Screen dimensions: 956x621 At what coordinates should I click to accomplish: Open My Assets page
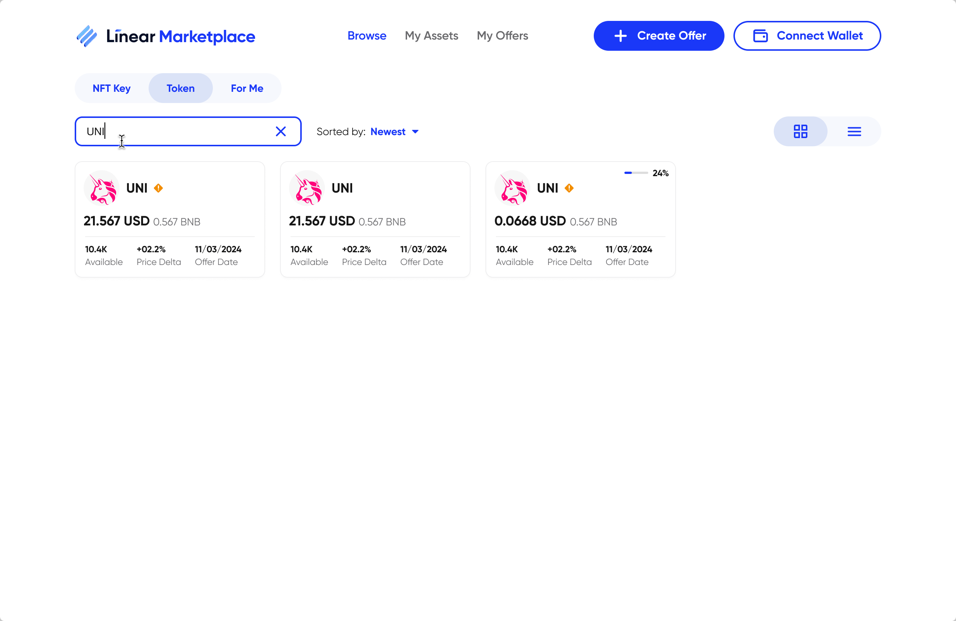431,36
